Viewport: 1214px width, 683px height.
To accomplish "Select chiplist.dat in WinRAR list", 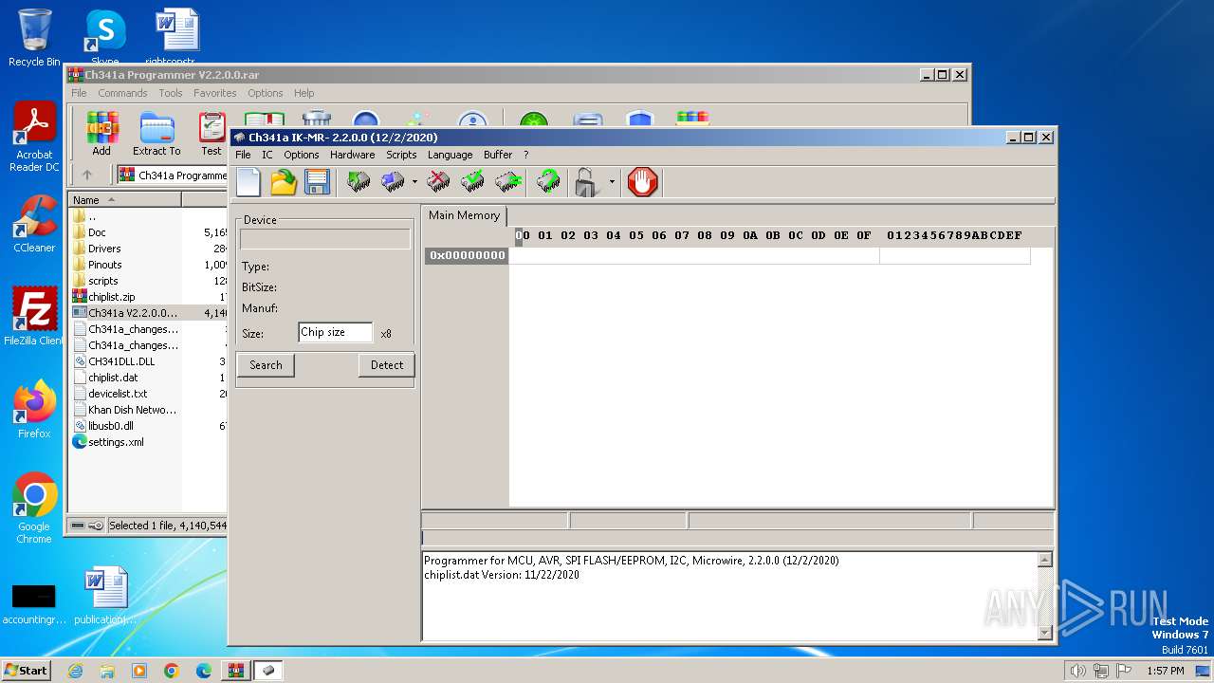I will 112,378.
